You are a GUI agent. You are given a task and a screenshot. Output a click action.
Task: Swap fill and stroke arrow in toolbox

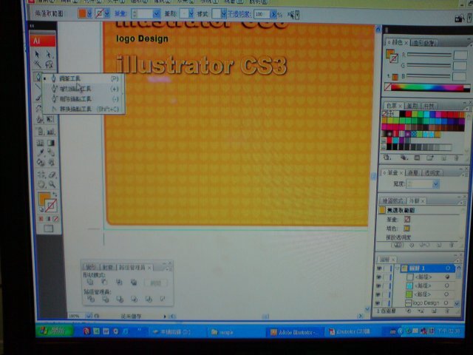point(55,194)
